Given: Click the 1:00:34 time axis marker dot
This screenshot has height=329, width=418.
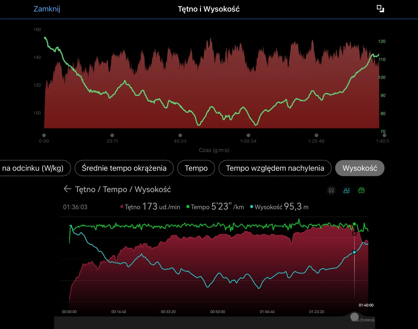Looking at the screenshot, I should 248,135.
